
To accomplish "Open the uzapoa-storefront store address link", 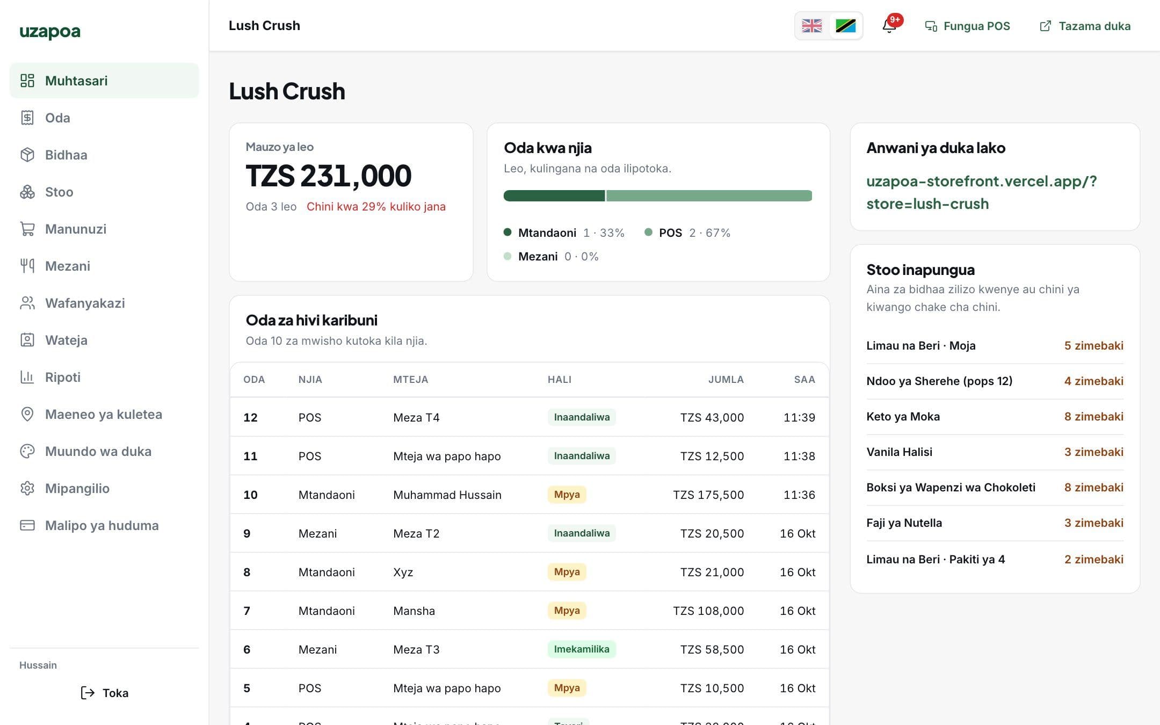I will click(981, 192).
